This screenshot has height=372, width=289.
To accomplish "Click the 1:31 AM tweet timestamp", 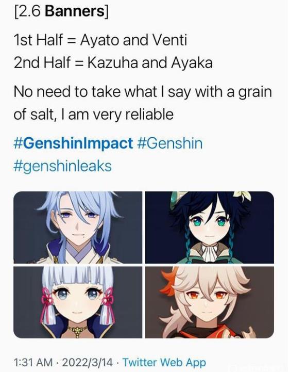I will click(x=33, y=362).
